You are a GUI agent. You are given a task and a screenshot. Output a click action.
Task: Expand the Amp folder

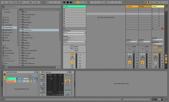20,12
